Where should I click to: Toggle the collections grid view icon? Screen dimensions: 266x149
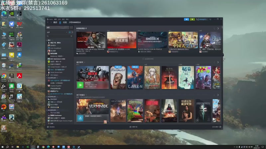point(71,27)
